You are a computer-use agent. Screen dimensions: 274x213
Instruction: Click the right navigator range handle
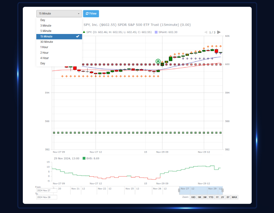pyautogui.click(x=222, y=190)
